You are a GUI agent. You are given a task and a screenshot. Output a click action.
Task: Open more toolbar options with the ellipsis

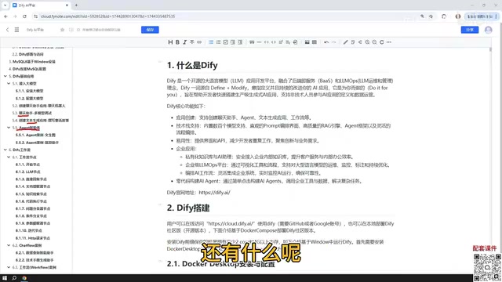(389, 42)
